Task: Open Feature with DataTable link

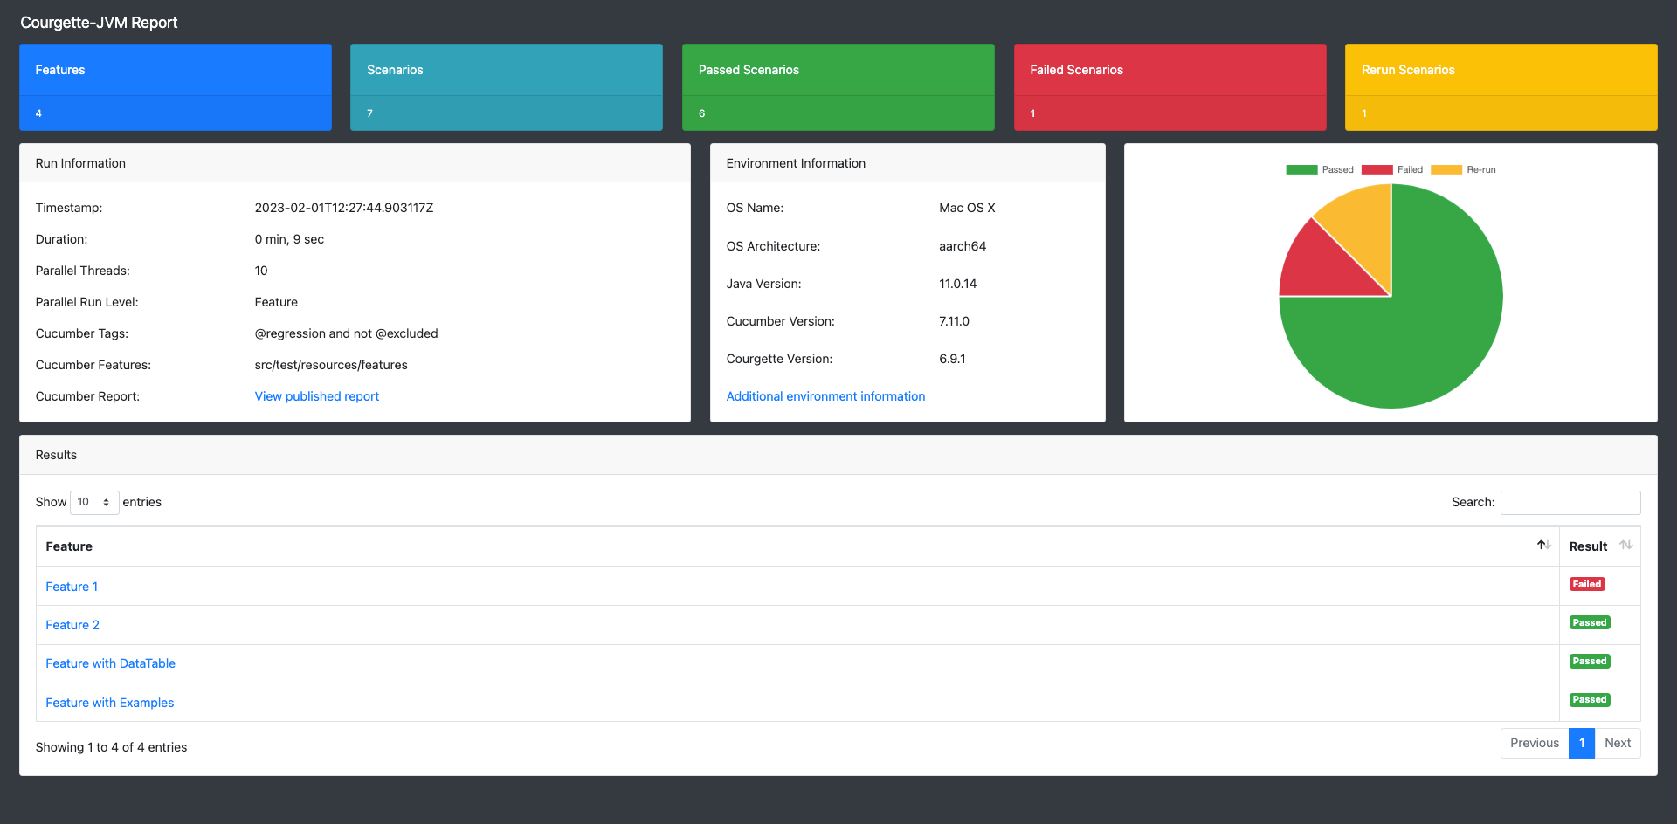Action: pyautogui.click(x=111, y=663)
